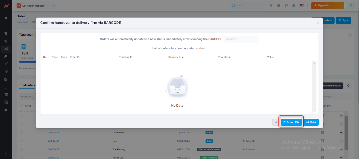Viewport: 359px width, 159px height.
Task: Open the chat messages sidebar icon
Action: click(6, 56)
